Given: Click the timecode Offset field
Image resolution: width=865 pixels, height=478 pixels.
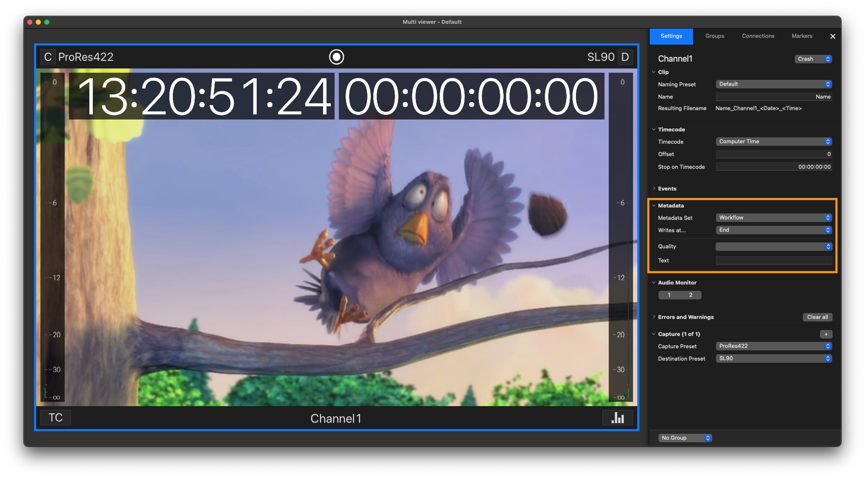Looking at the screenshot, I should pos(773,154).
